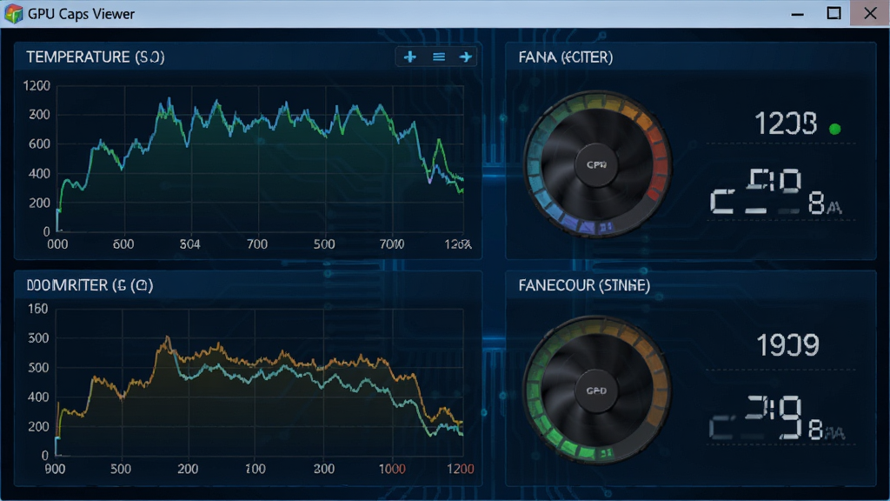
Task: Open the three-line menu icon in Temperature panel
Action: coord(439,57)
